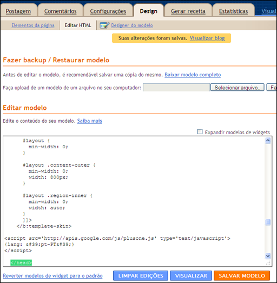277x283 pixels.
Task: Click the plusone.js script src line
Action: pyautogui.click(x=117, y=239)
